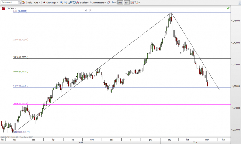Click the 'wrz' month on time axis
The image size is (241, 144).
click(92, 140)
